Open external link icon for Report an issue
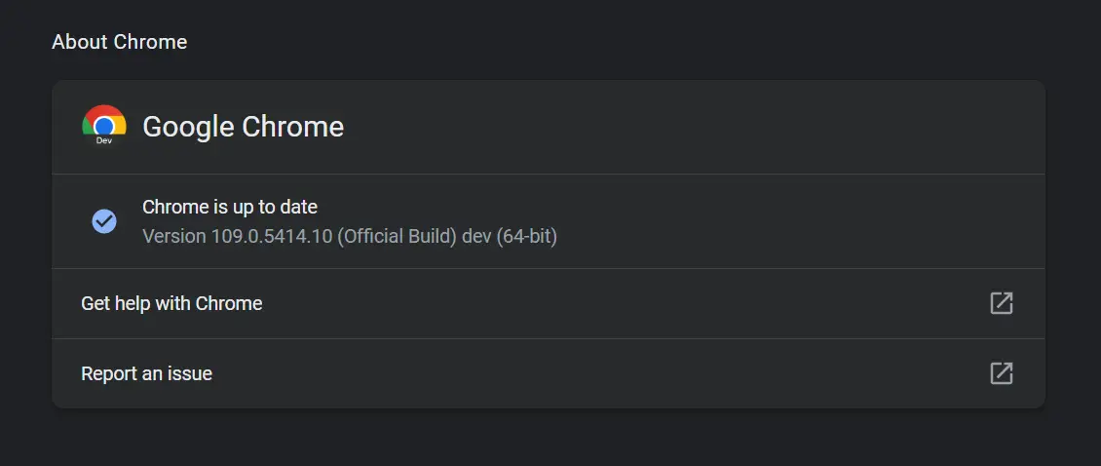Image resolution: width=1101 pixels, height=466 pixels. 1002,373
